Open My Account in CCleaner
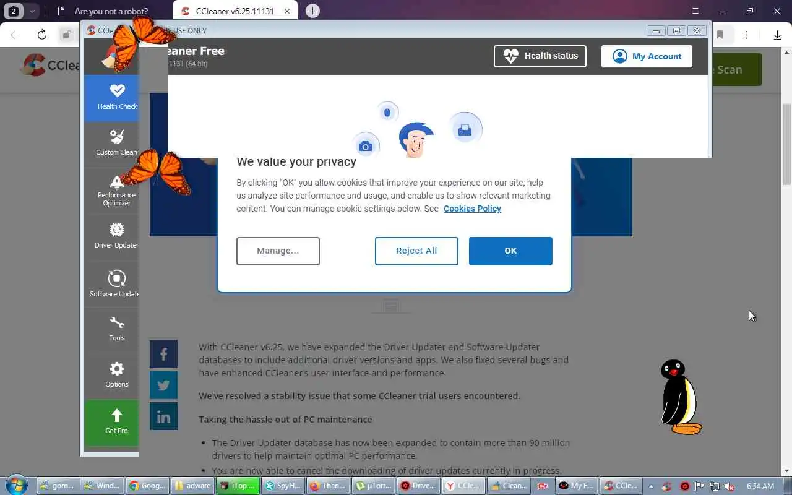This screenshot has height=495, width=792. [x=647, y=56]
